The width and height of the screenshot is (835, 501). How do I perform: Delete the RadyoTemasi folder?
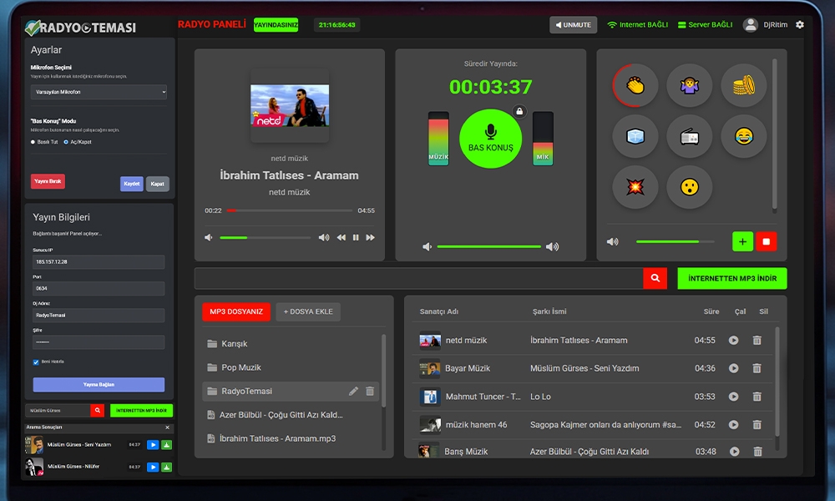[x=370, y=392]
